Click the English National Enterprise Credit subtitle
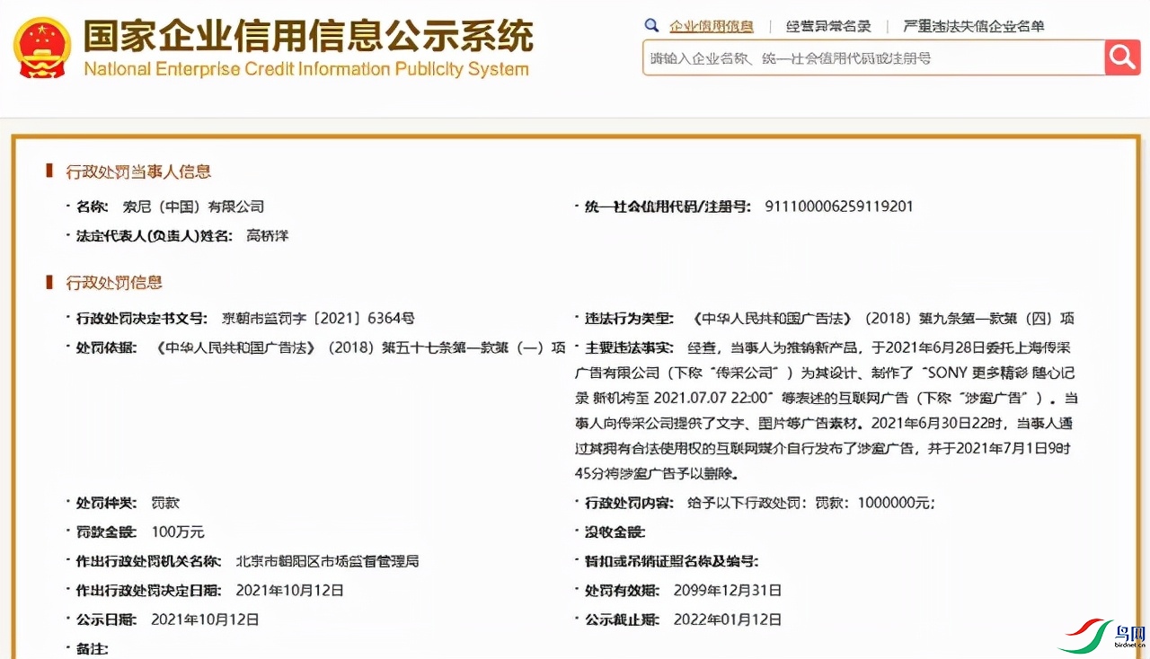Viewport: 1150px width, 659px height. (x=305, y=69)
